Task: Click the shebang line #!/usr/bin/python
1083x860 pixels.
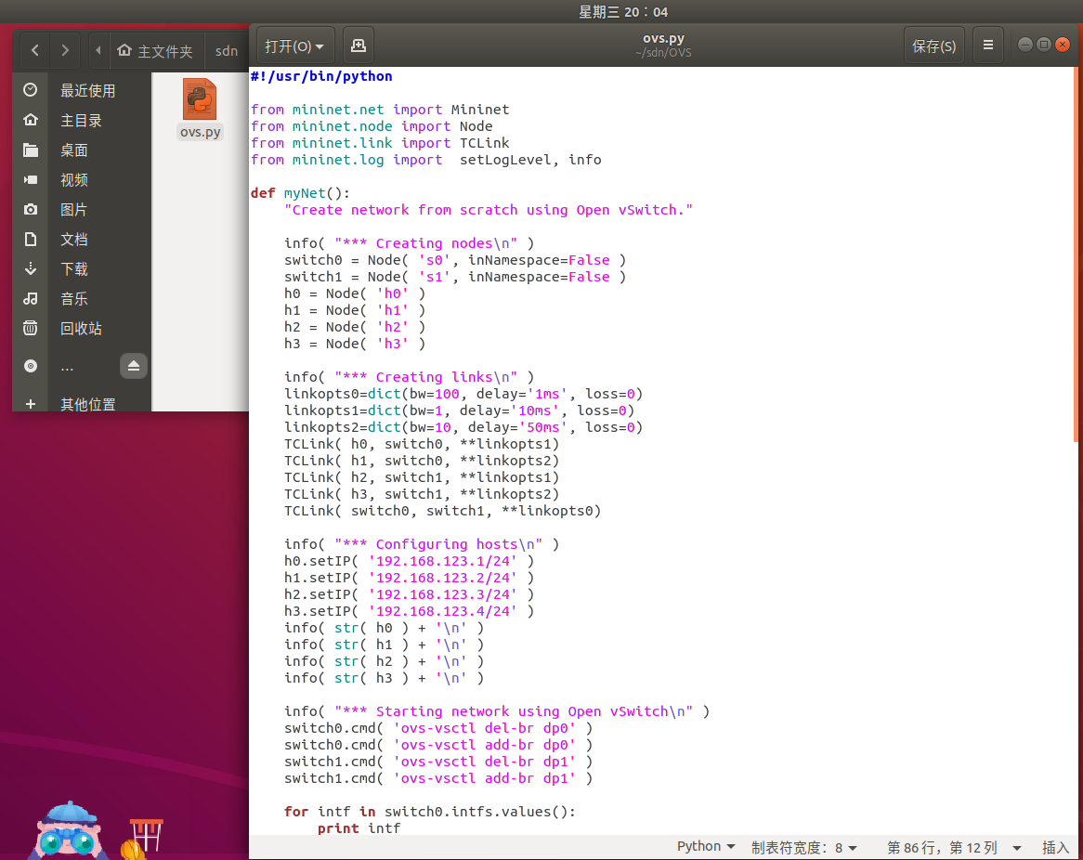Action: click(321, 76)
